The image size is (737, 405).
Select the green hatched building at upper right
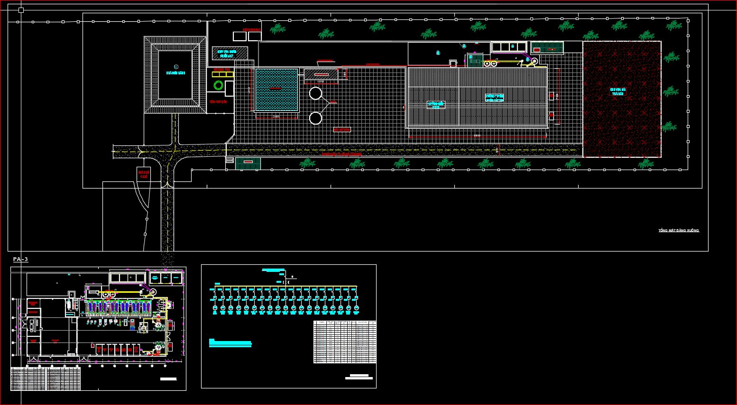547,48
